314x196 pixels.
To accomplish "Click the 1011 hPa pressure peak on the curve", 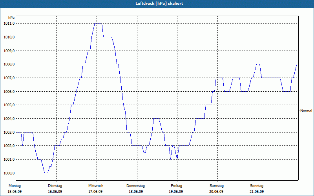I will point(98,24).
